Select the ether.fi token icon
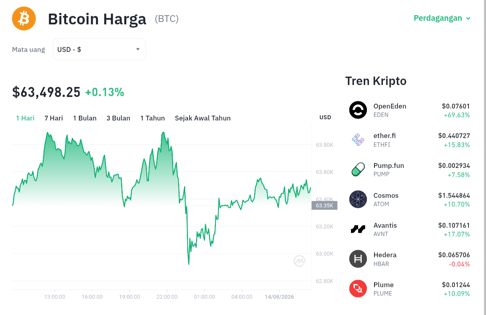The image size is (486, 315). point(358,140)
